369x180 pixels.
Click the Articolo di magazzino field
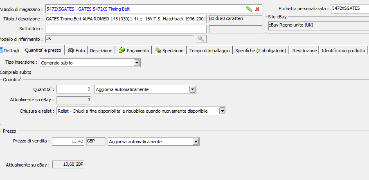[154, 9]
